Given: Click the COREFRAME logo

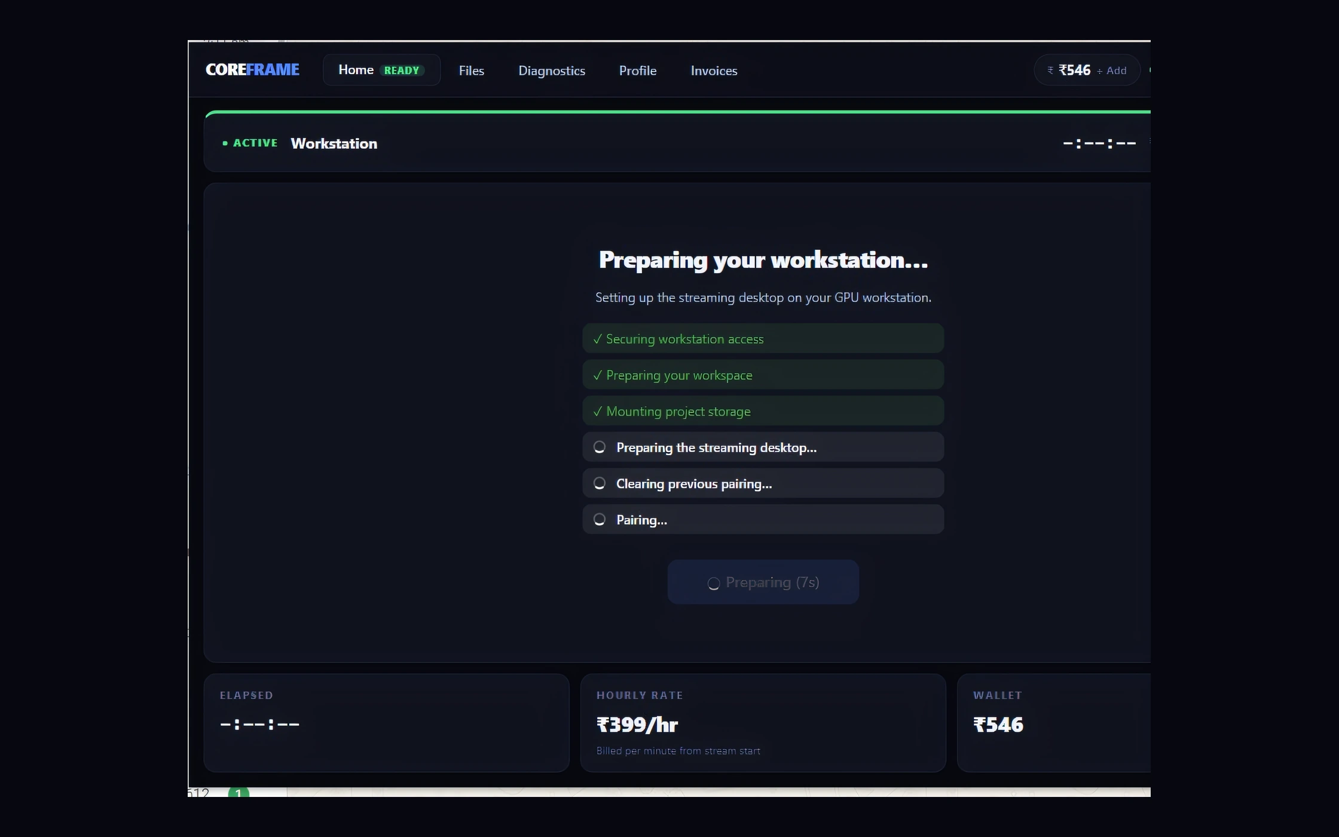Looking at the screenshot, I should (252, 70).
